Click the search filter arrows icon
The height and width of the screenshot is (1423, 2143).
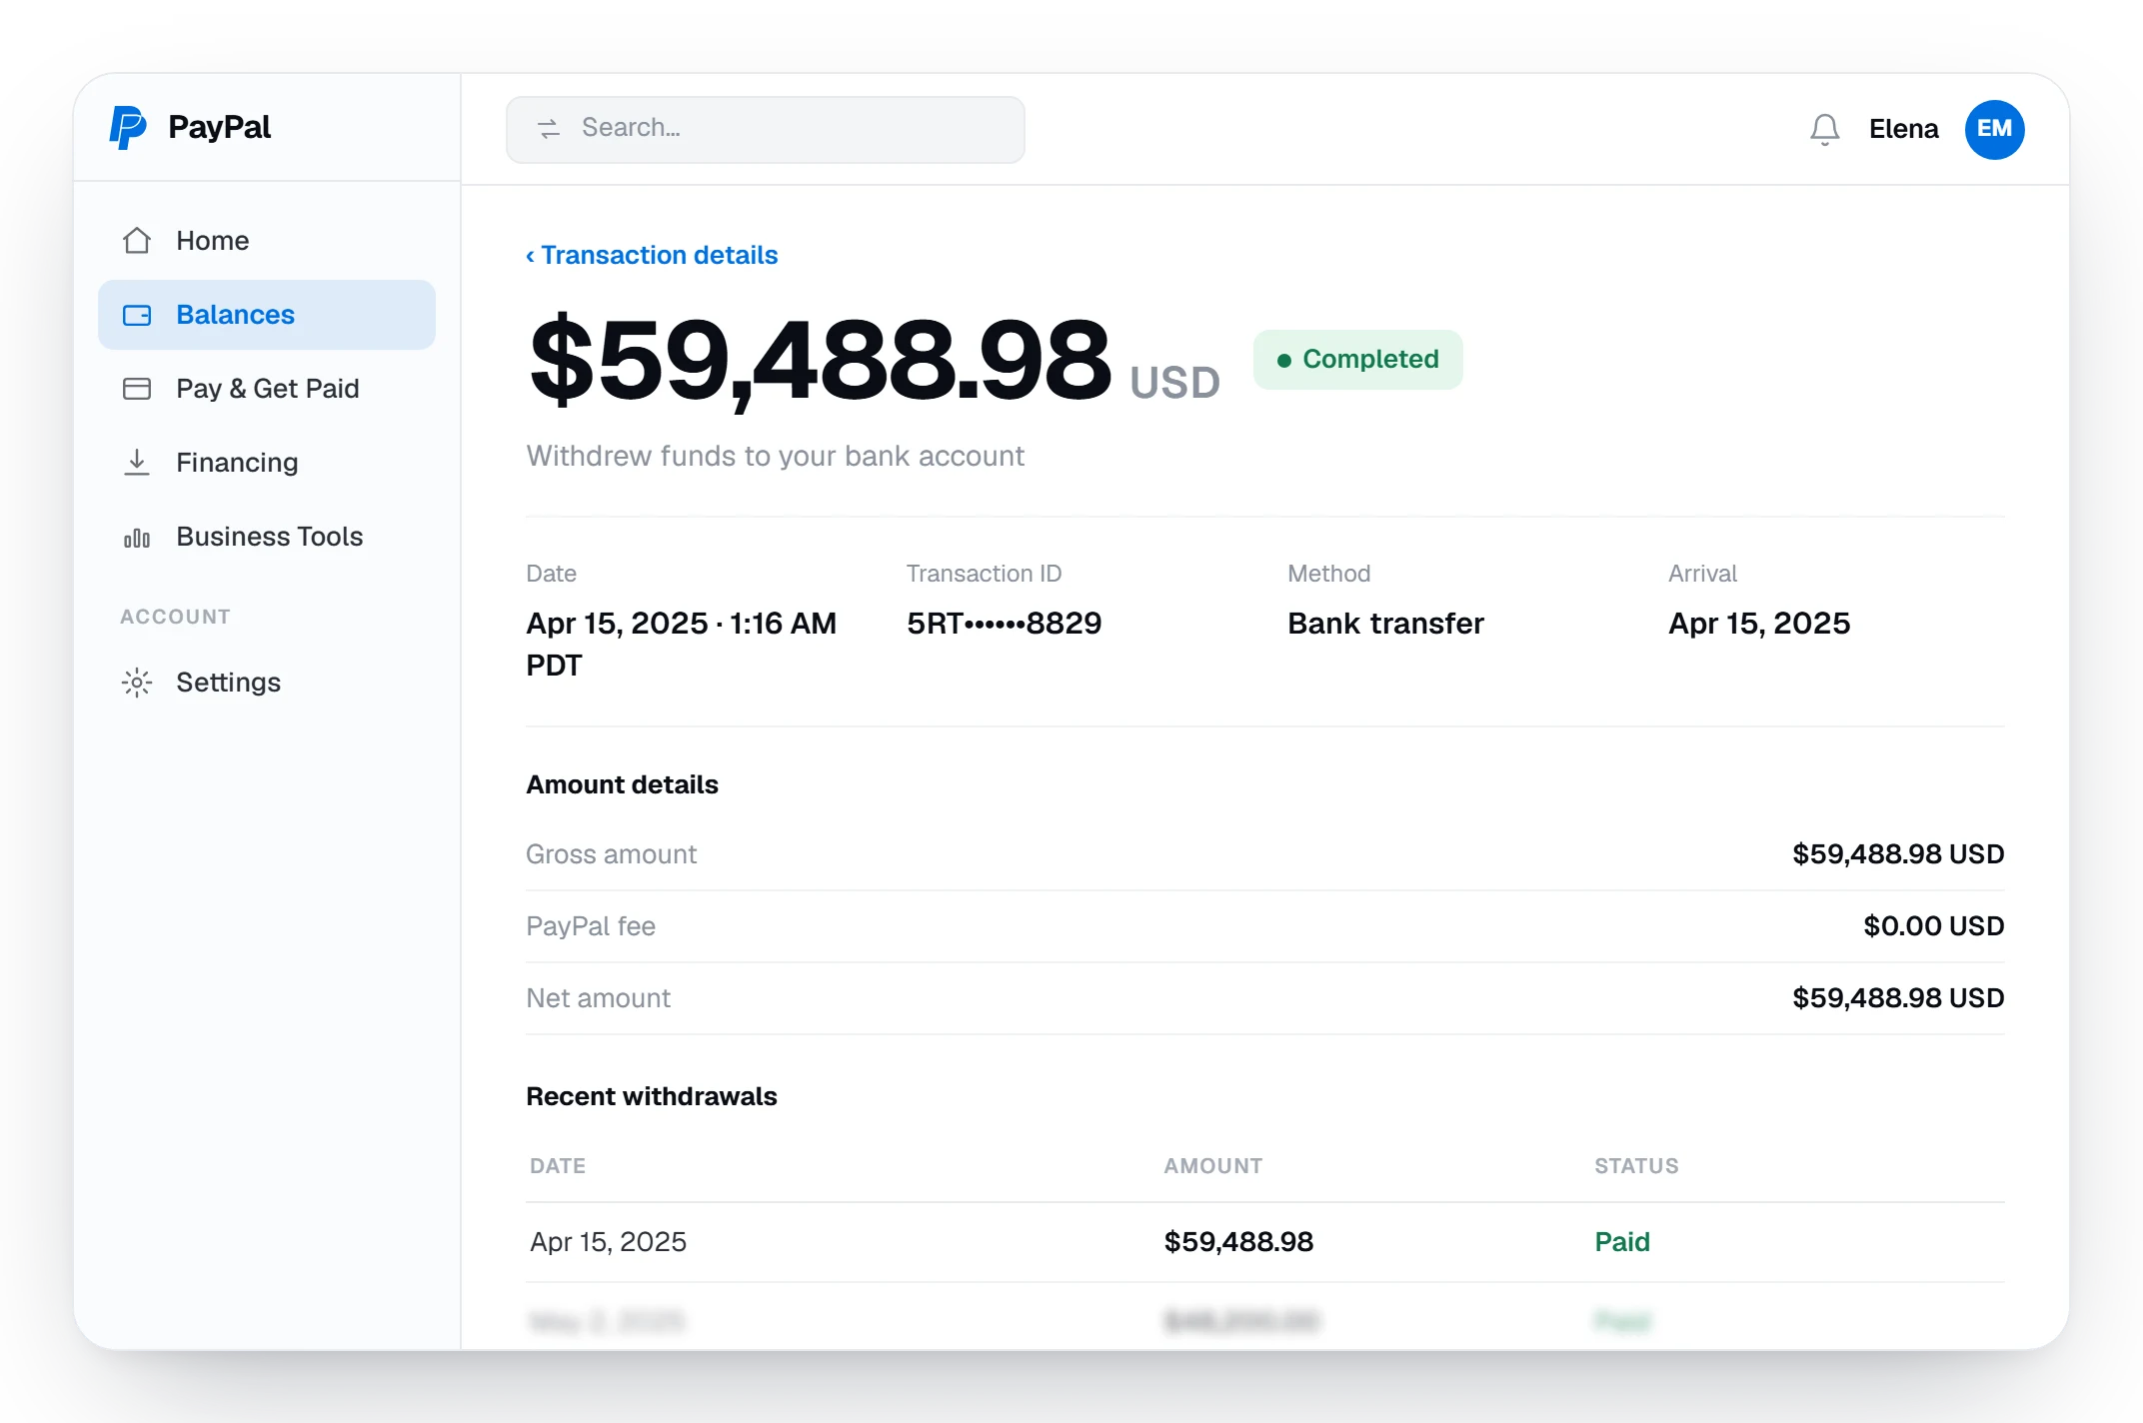click(549, 129)
